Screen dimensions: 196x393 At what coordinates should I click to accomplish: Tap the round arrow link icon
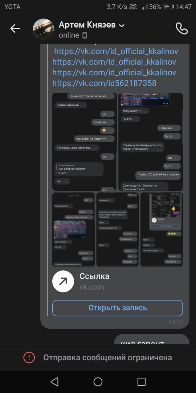pos(63,281)
